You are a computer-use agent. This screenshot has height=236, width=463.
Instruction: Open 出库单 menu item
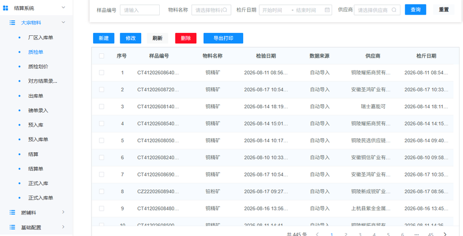(x=36, y=96)
